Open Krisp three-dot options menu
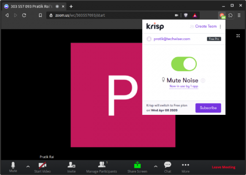The image size is (246, 175). click(220, 27)
